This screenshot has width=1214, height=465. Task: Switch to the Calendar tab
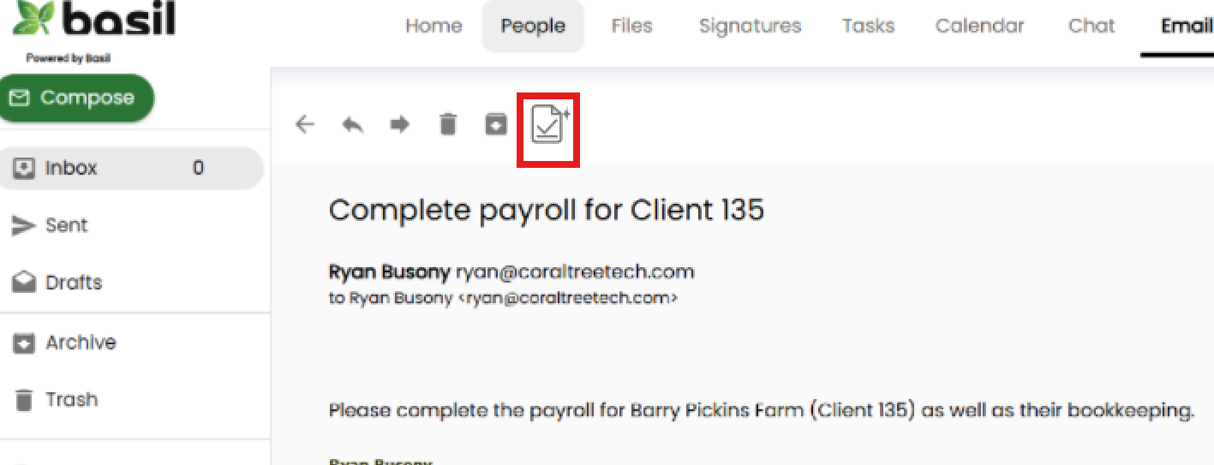(979, 26)
